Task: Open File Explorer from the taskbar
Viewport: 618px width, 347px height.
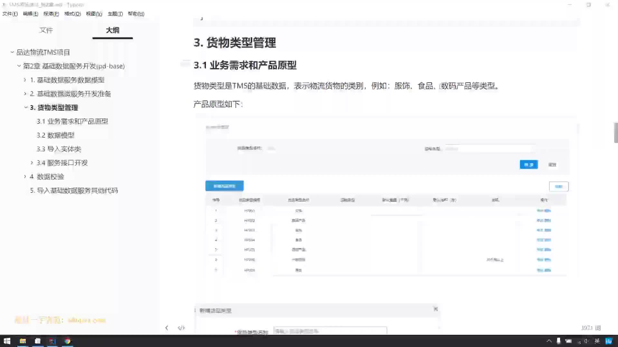Action: 23,341
